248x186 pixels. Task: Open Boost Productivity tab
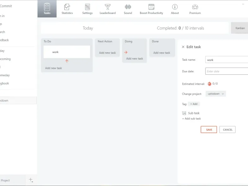pos(151,9)
